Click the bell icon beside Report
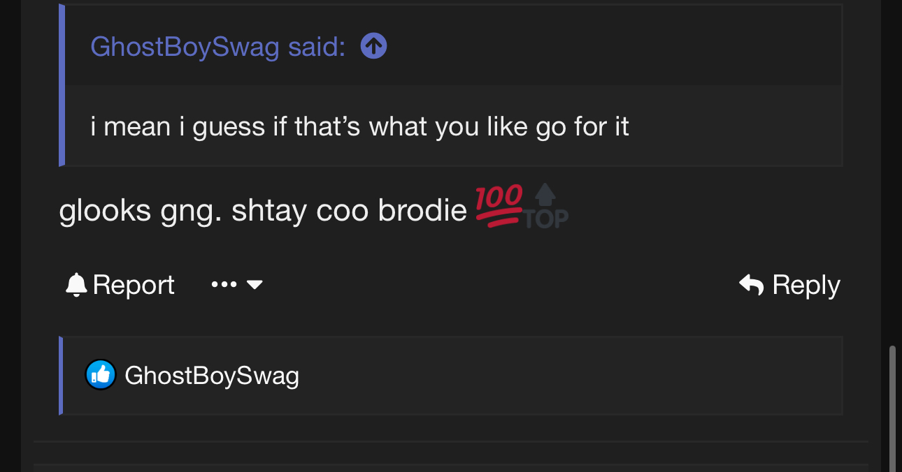 click(76, 285)
